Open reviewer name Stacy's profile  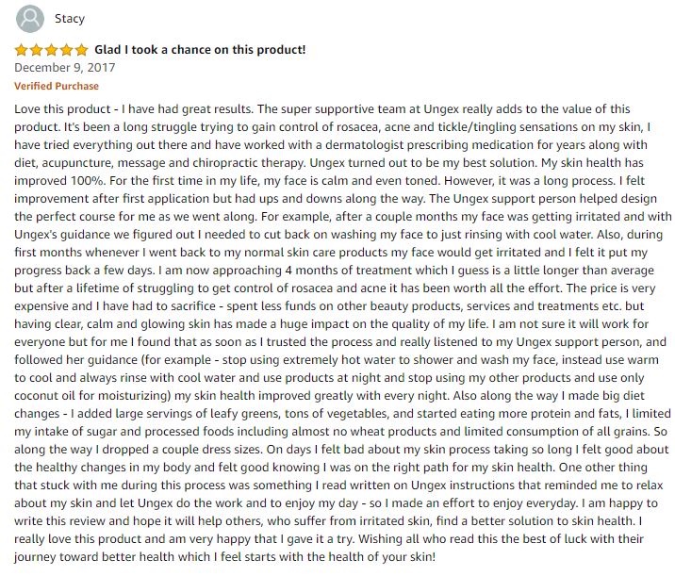(70, 19)
